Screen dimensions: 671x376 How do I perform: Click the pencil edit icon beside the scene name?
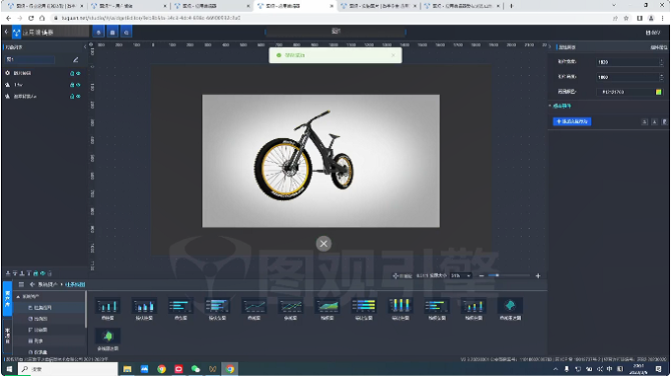76,60
